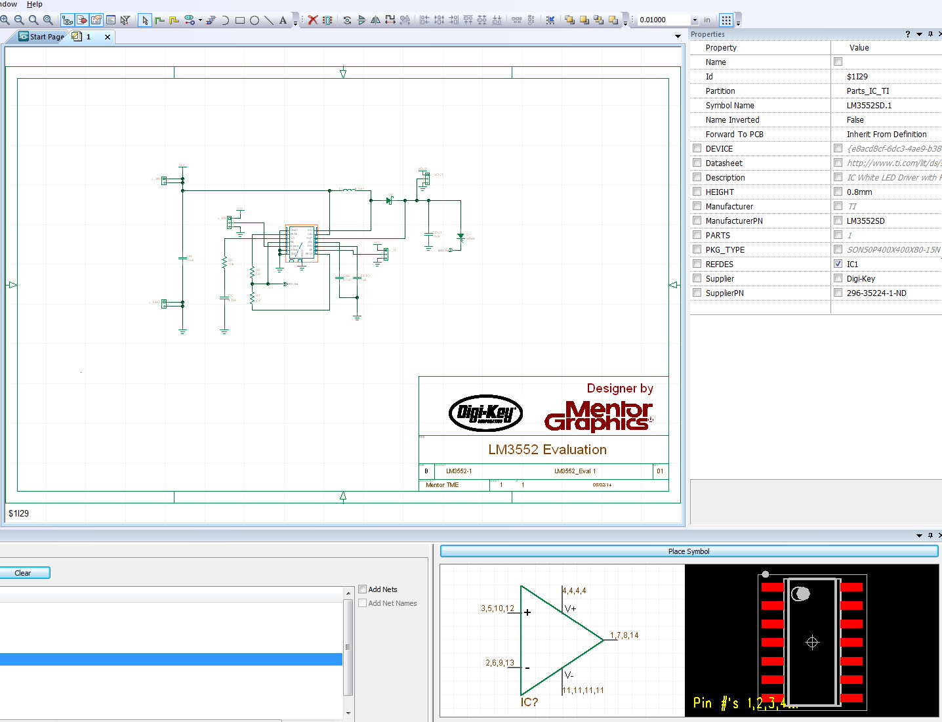Toggle the grid display icon
The height and width of the screenshot is (722, 942).
[x=726, y=20]
